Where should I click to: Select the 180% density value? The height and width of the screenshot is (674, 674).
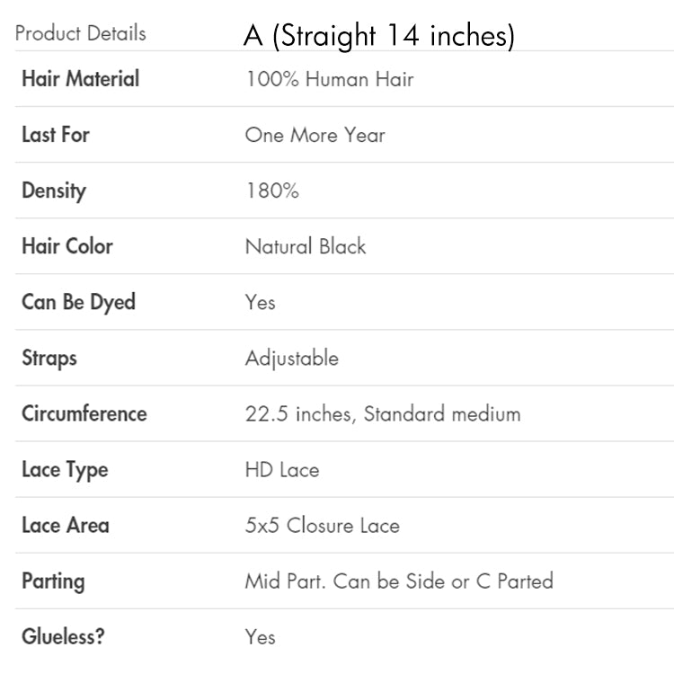click(271, 191)
